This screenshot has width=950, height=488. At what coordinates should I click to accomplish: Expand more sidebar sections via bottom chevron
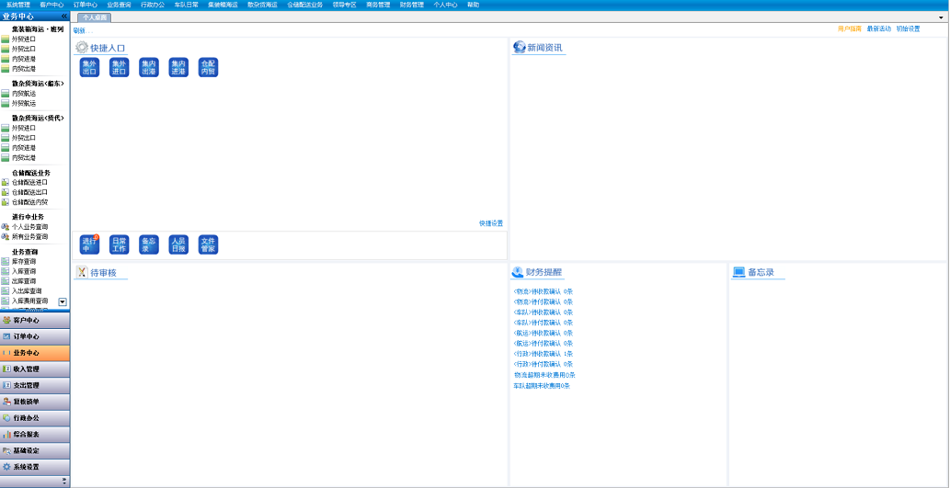(x=63, y=481)
